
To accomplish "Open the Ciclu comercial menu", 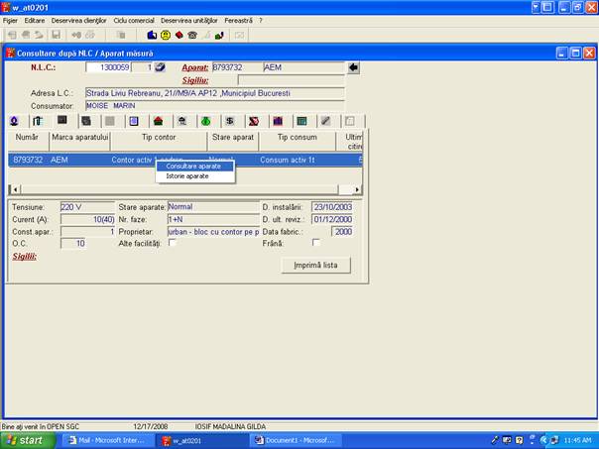I will [134, 21].
